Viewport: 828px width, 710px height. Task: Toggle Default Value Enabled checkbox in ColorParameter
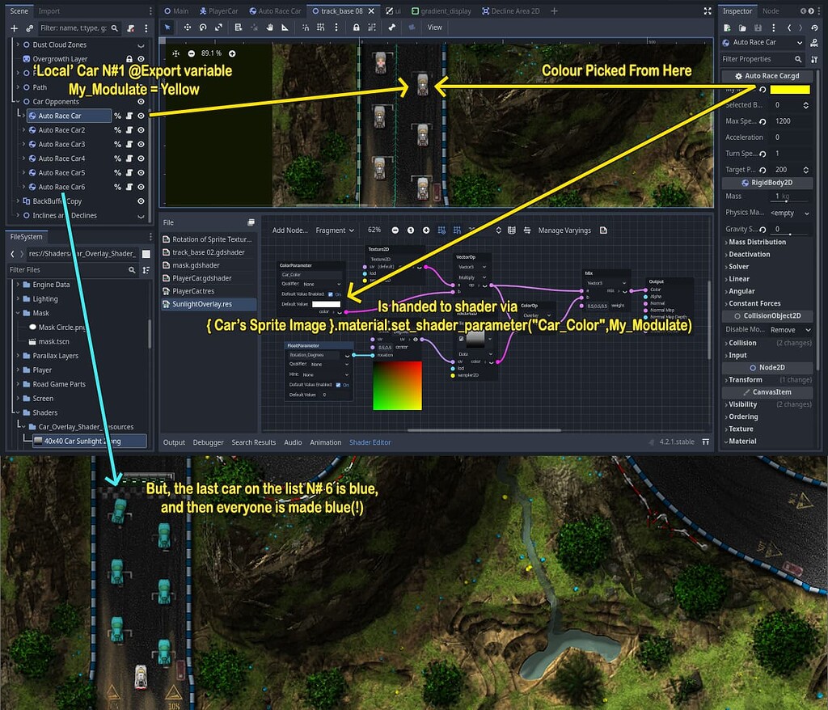(331, 294)
